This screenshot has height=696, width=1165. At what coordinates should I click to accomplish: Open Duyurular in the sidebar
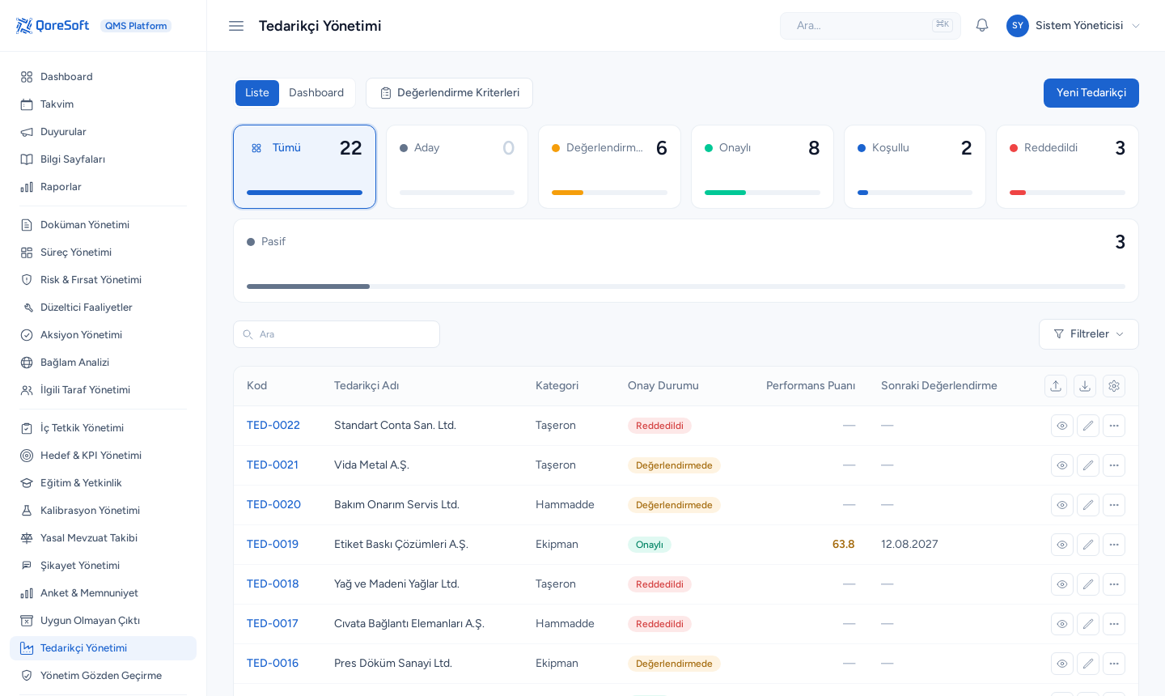[x=103, y=132]
